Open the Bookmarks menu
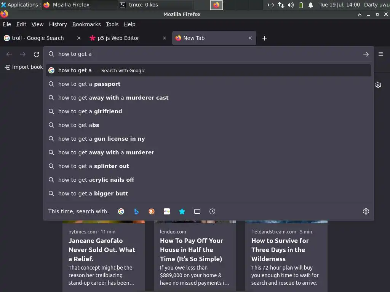The width and height of the screenshot is (390, 292). tap(86, 24)
